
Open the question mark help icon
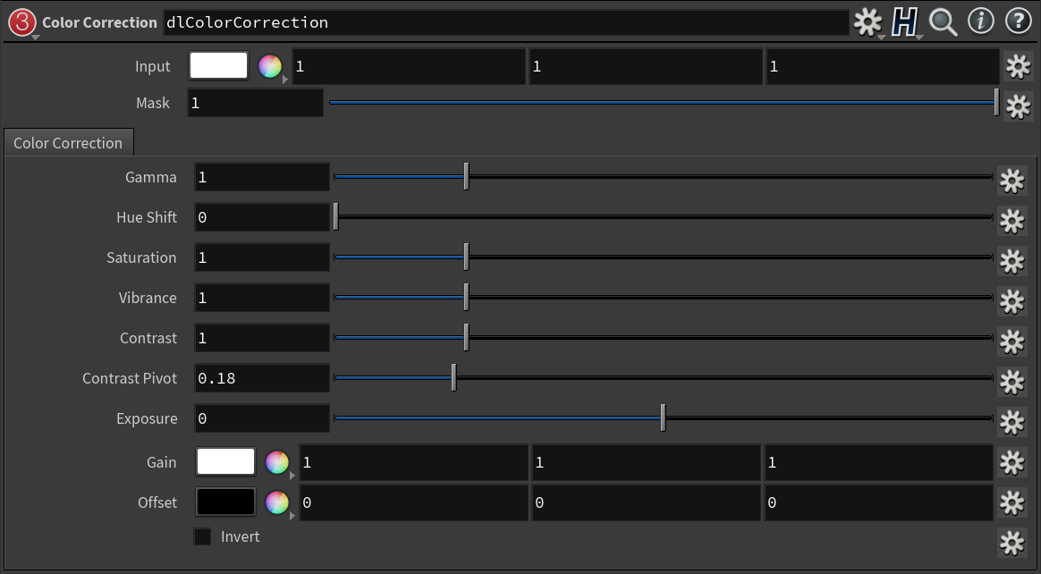coord(1019,22)
